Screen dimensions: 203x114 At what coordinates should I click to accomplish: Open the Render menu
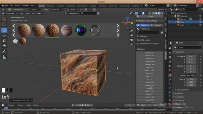18,6
